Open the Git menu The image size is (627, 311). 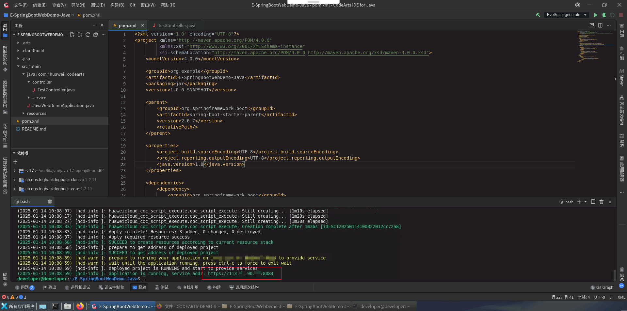(x=133, y=5)
